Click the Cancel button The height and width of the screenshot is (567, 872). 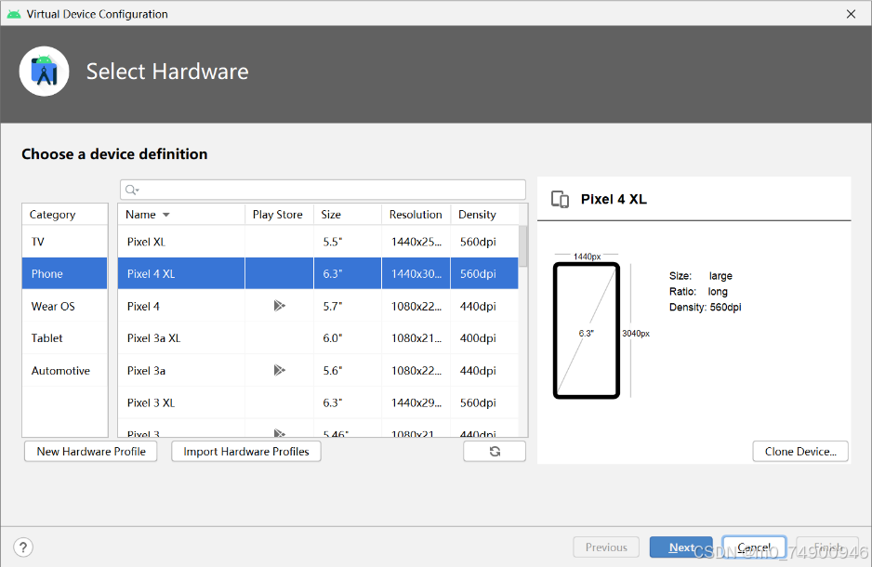click(x=754, y=547)
